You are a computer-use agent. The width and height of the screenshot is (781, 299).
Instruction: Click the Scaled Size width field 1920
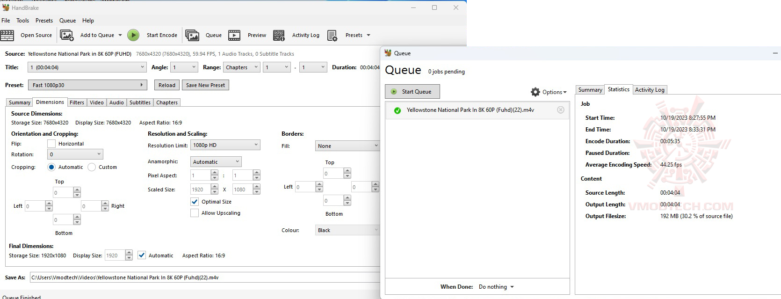point(200,190)
